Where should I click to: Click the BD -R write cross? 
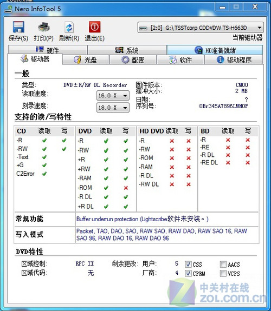248,140
